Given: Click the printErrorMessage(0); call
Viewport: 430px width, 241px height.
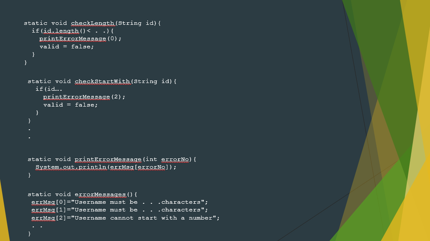Looking at the screenshot, I should point(80,39).
